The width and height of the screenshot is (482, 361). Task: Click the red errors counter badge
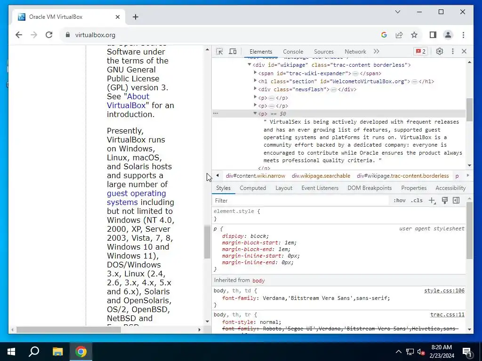click(420, 51)
